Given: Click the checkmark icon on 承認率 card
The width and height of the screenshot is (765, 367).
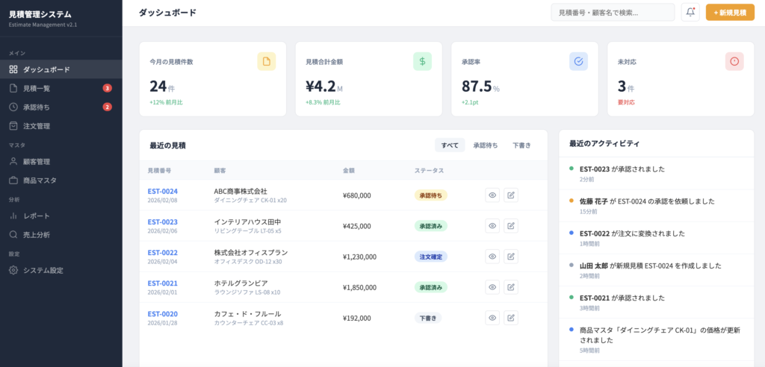Looking at the screenshot, I should (x=578, y=61).
